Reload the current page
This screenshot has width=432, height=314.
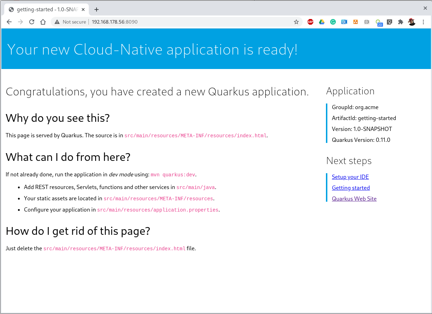32,22
